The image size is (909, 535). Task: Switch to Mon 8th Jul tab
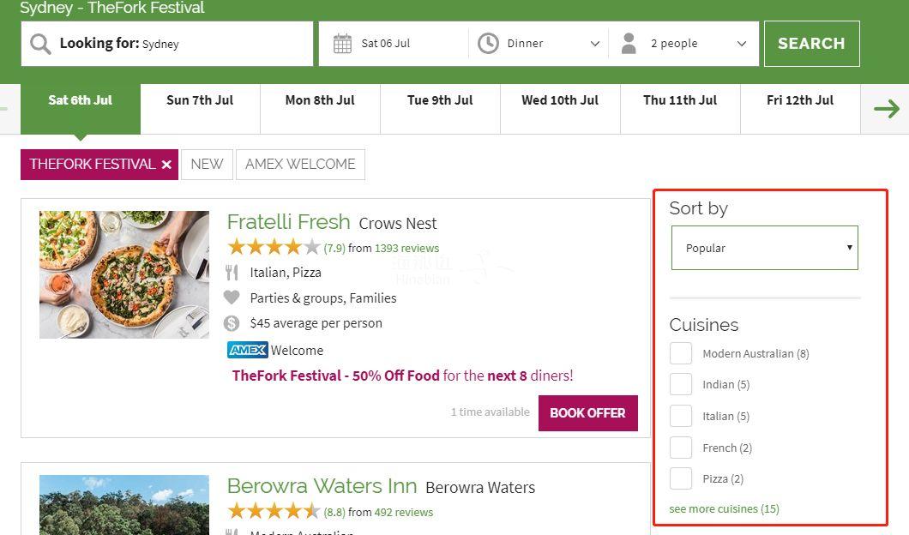point(320,108)
